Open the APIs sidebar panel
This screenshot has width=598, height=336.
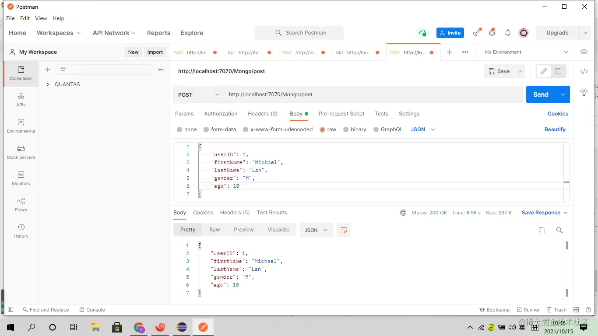21,100
